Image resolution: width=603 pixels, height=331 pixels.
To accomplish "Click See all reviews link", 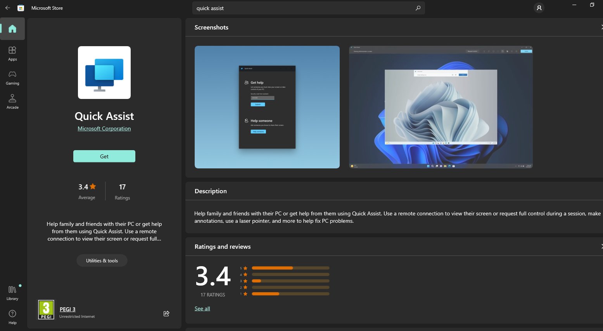I will point(202,308).
